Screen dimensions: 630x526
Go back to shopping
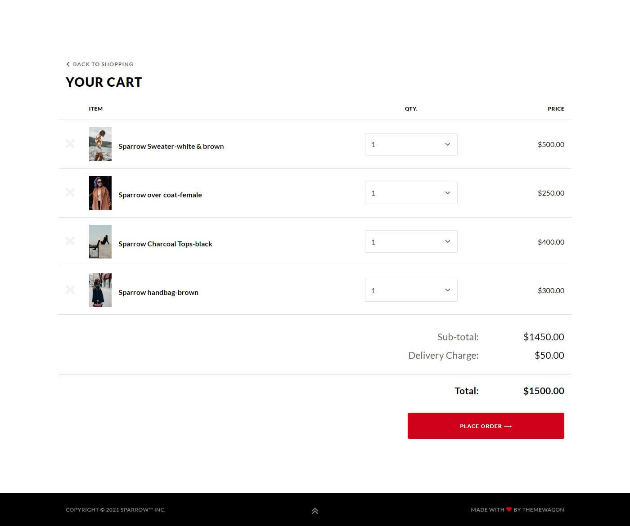click(103, 64)
